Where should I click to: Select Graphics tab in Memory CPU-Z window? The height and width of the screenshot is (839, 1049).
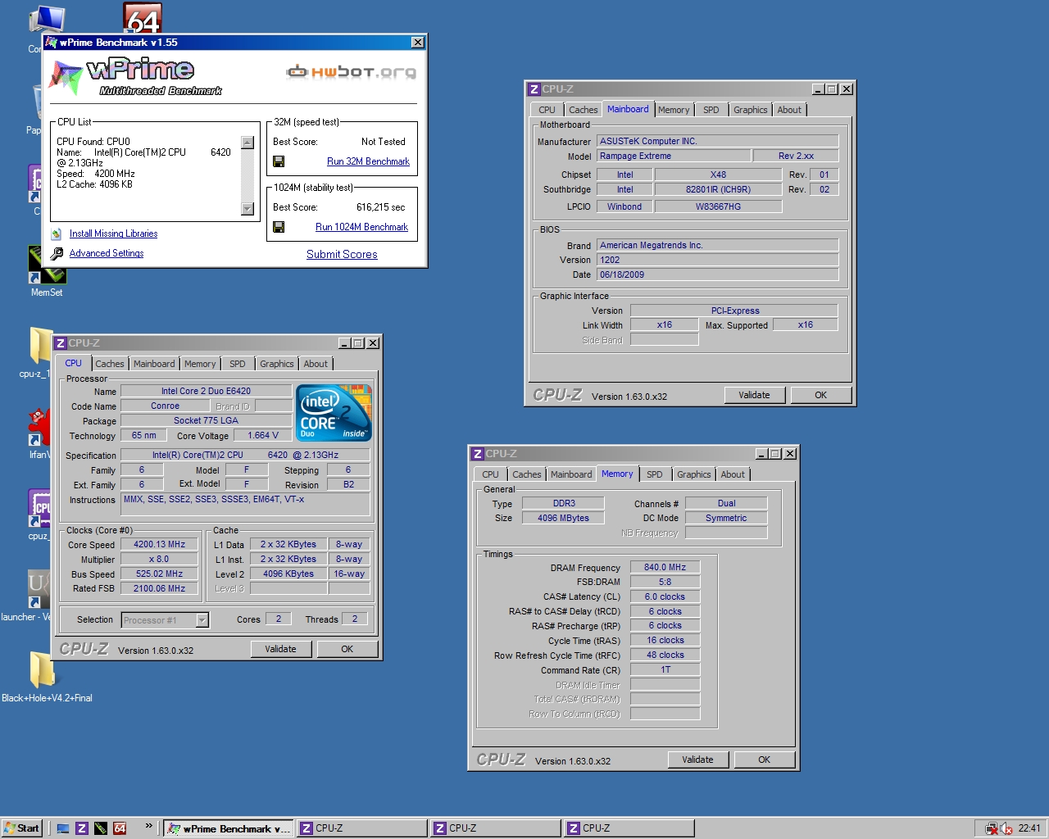tap(693, 474)
